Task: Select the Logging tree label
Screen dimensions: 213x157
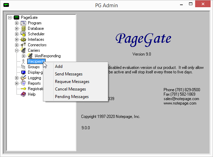Action: click(x=34, y=78)
